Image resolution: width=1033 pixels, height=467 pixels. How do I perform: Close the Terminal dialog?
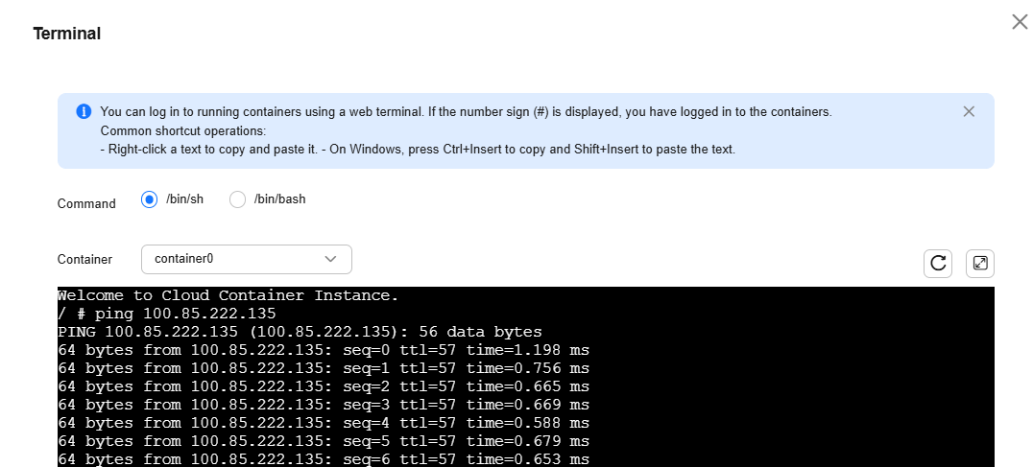pos(1020,22)
